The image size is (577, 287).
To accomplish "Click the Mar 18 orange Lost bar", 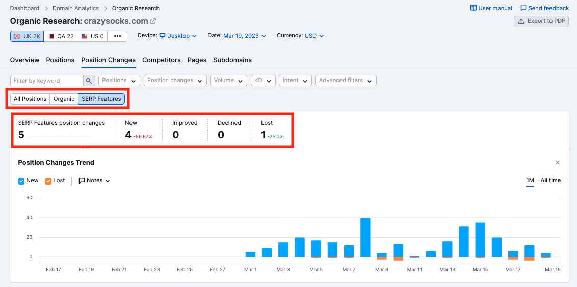I will 530,258.
